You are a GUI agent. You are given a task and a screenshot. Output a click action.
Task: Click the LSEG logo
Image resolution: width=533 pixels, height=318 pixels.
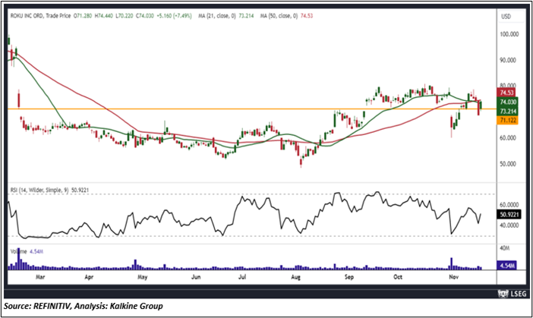[512, 293]
